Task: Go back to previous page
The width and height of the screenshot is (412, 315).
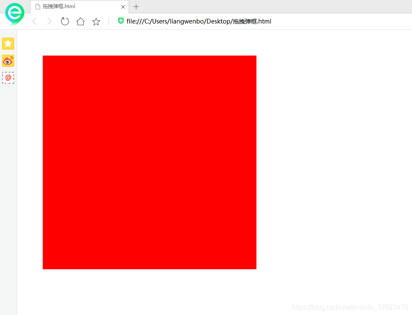Action: tap(35, 21)
